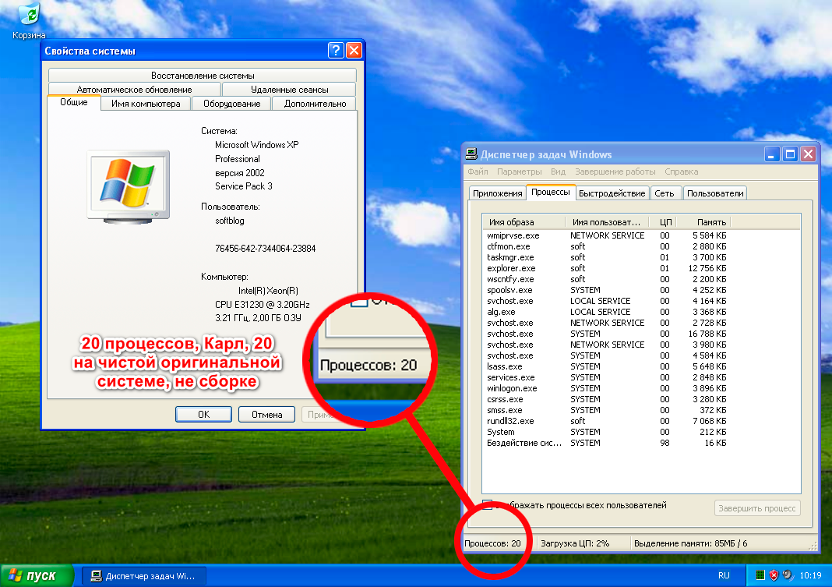832x587 pixels.
Task: Click the RU language indicator
Action: 724,575
